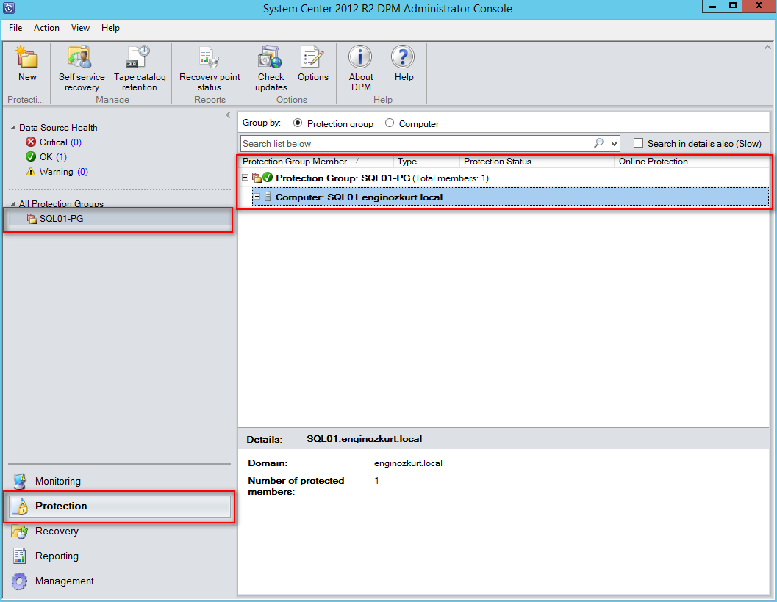Select the Protection group radio button
This screenshot has width=777, height=602.
297,123
